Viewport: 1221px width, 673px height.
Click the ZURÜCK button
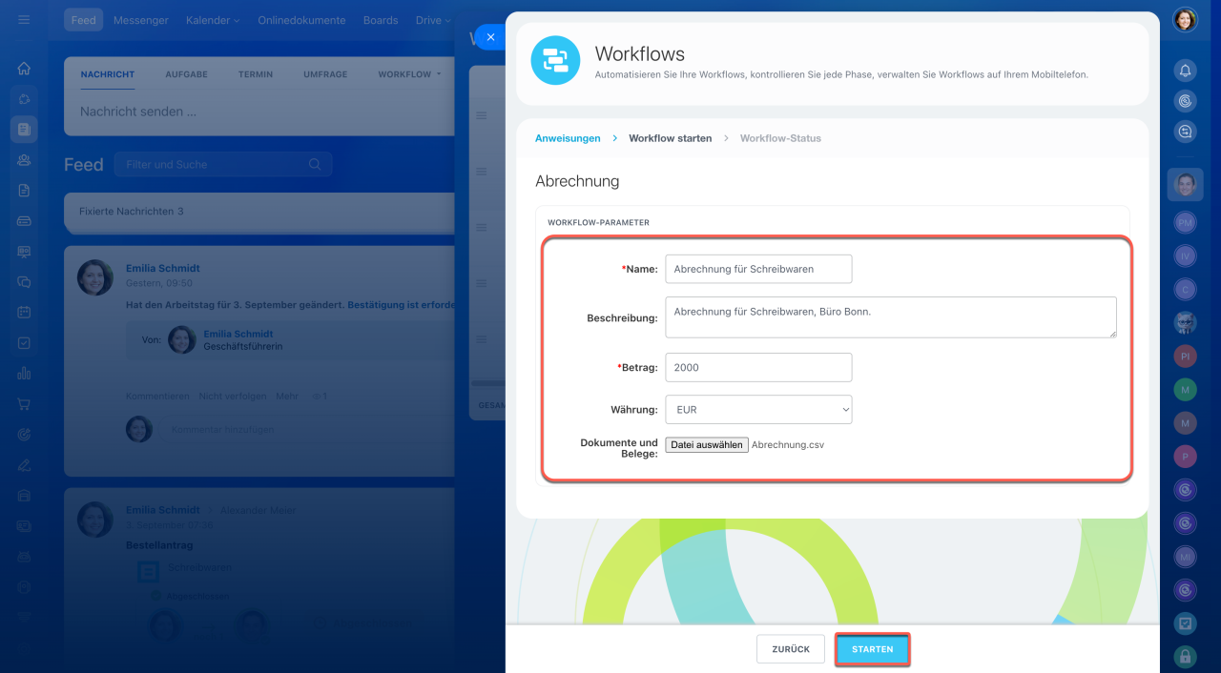791,649
